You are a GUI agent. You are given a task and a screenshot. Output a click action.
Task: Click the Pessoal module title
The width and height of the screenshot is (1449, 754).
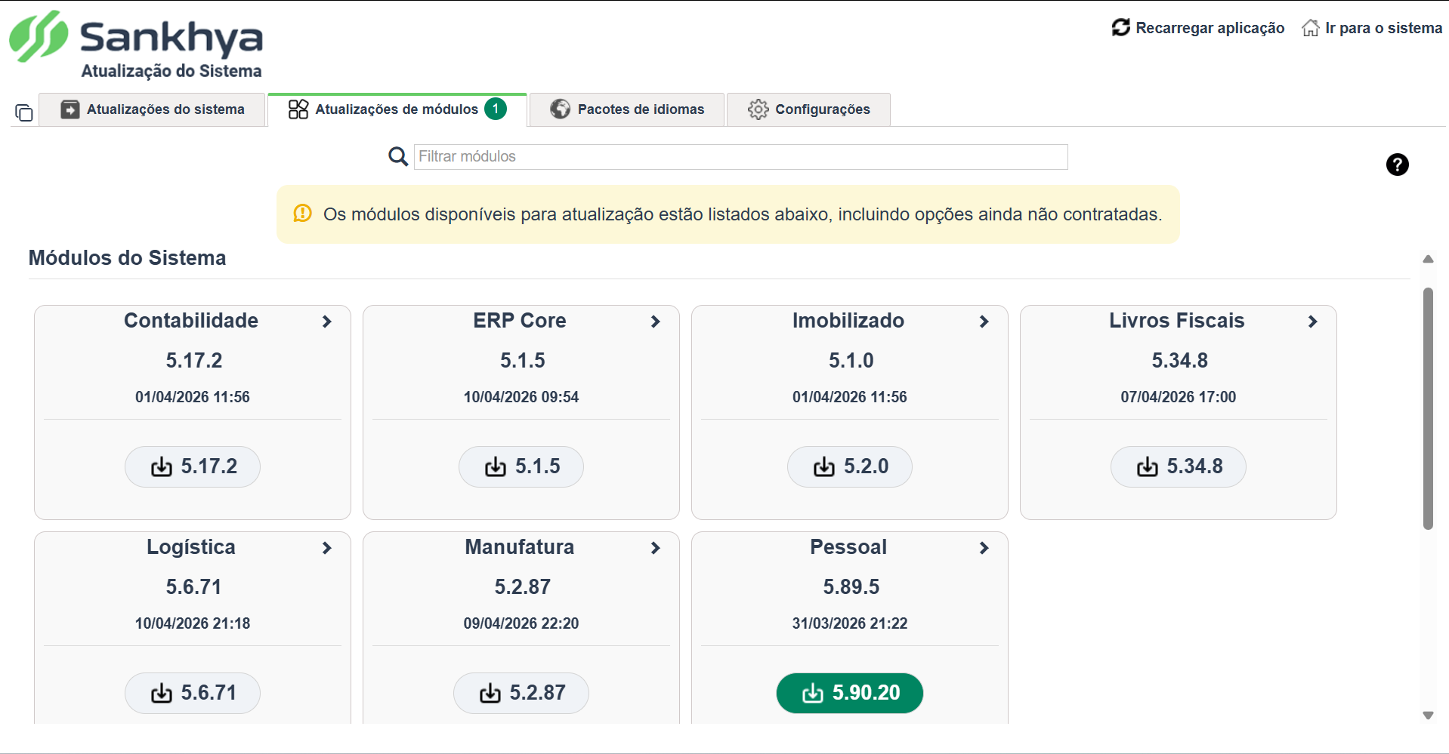click(848, 547)
